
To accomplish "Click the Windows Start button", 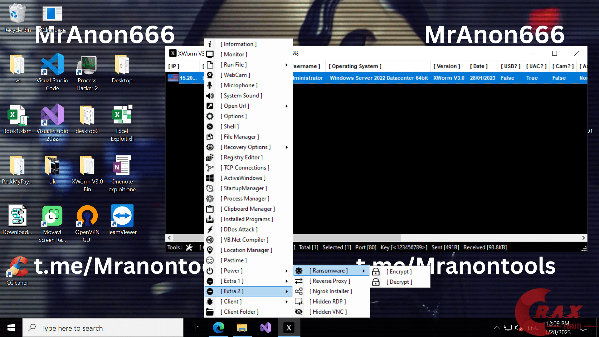I will (x=11, y=328).
